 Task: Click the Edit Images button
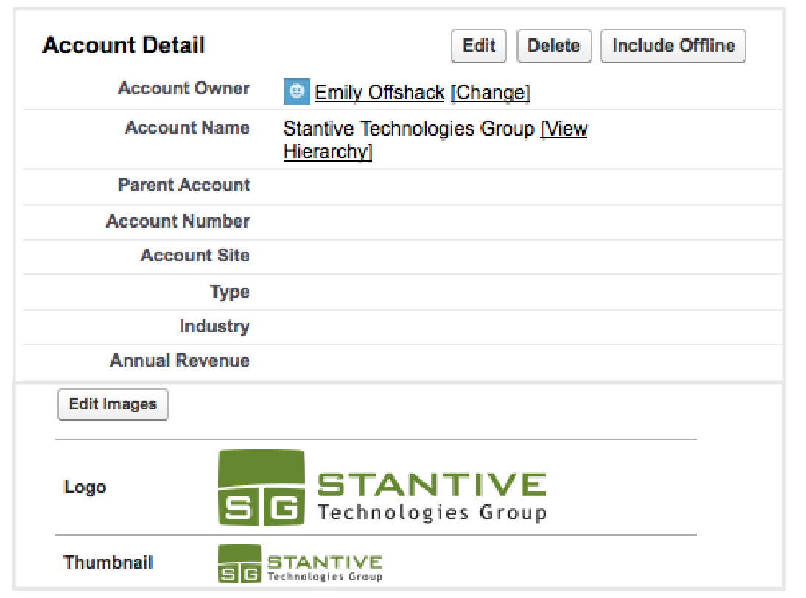coord(113,405)
